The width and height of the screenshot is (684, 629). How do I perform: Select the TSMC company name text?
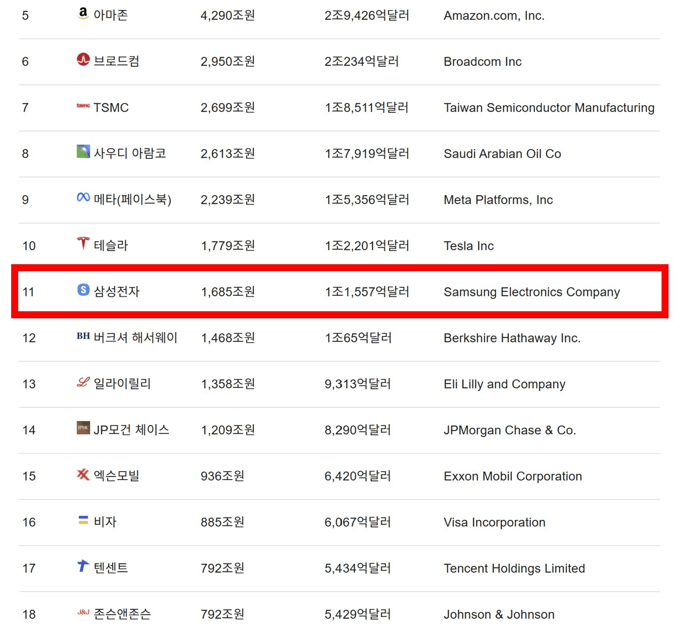tap(111, 108)
